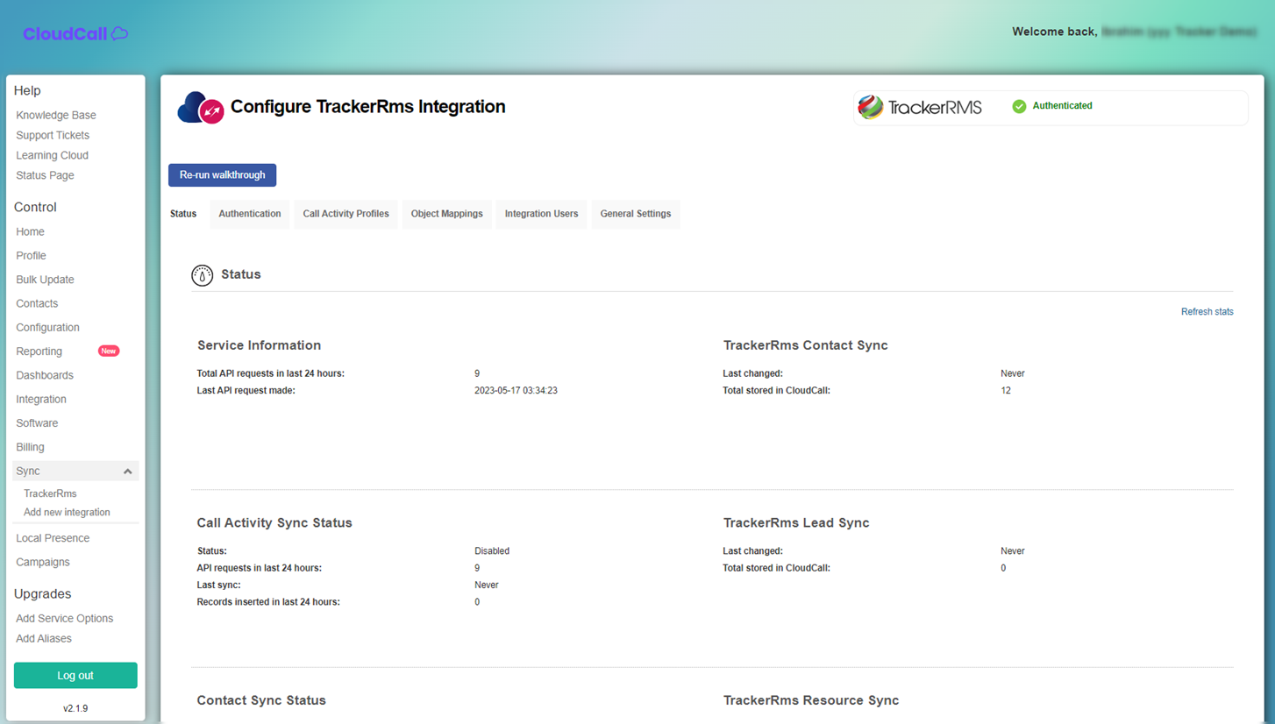Open Knowledge Base link
Viewport: 1275px width, 724px height.
(x=56, y=115)
